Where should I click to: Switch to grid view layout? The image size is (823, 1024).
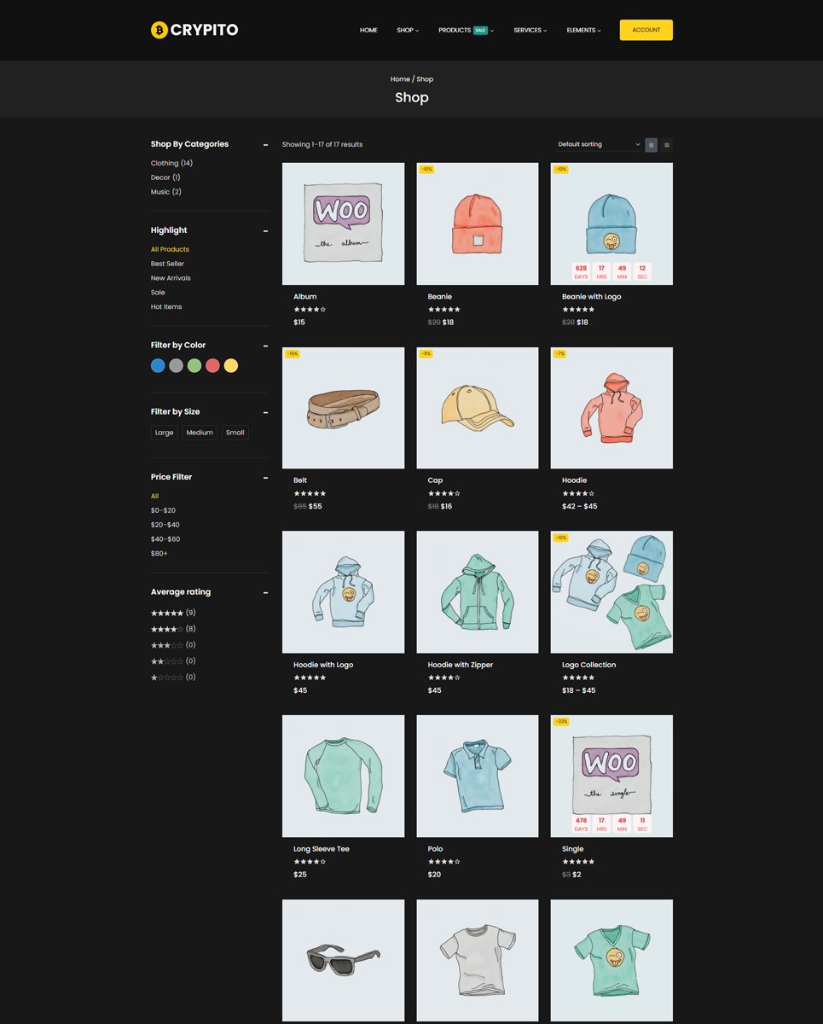(652, 145)
